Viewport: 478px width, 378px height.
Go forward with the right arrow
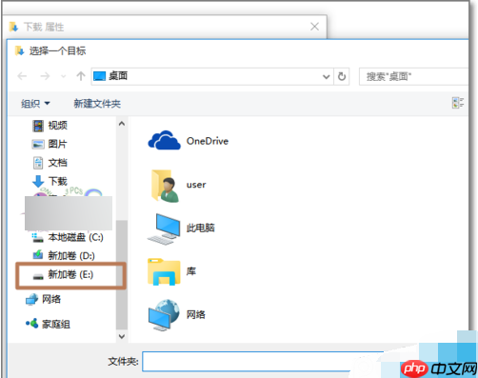pos(45,76)
